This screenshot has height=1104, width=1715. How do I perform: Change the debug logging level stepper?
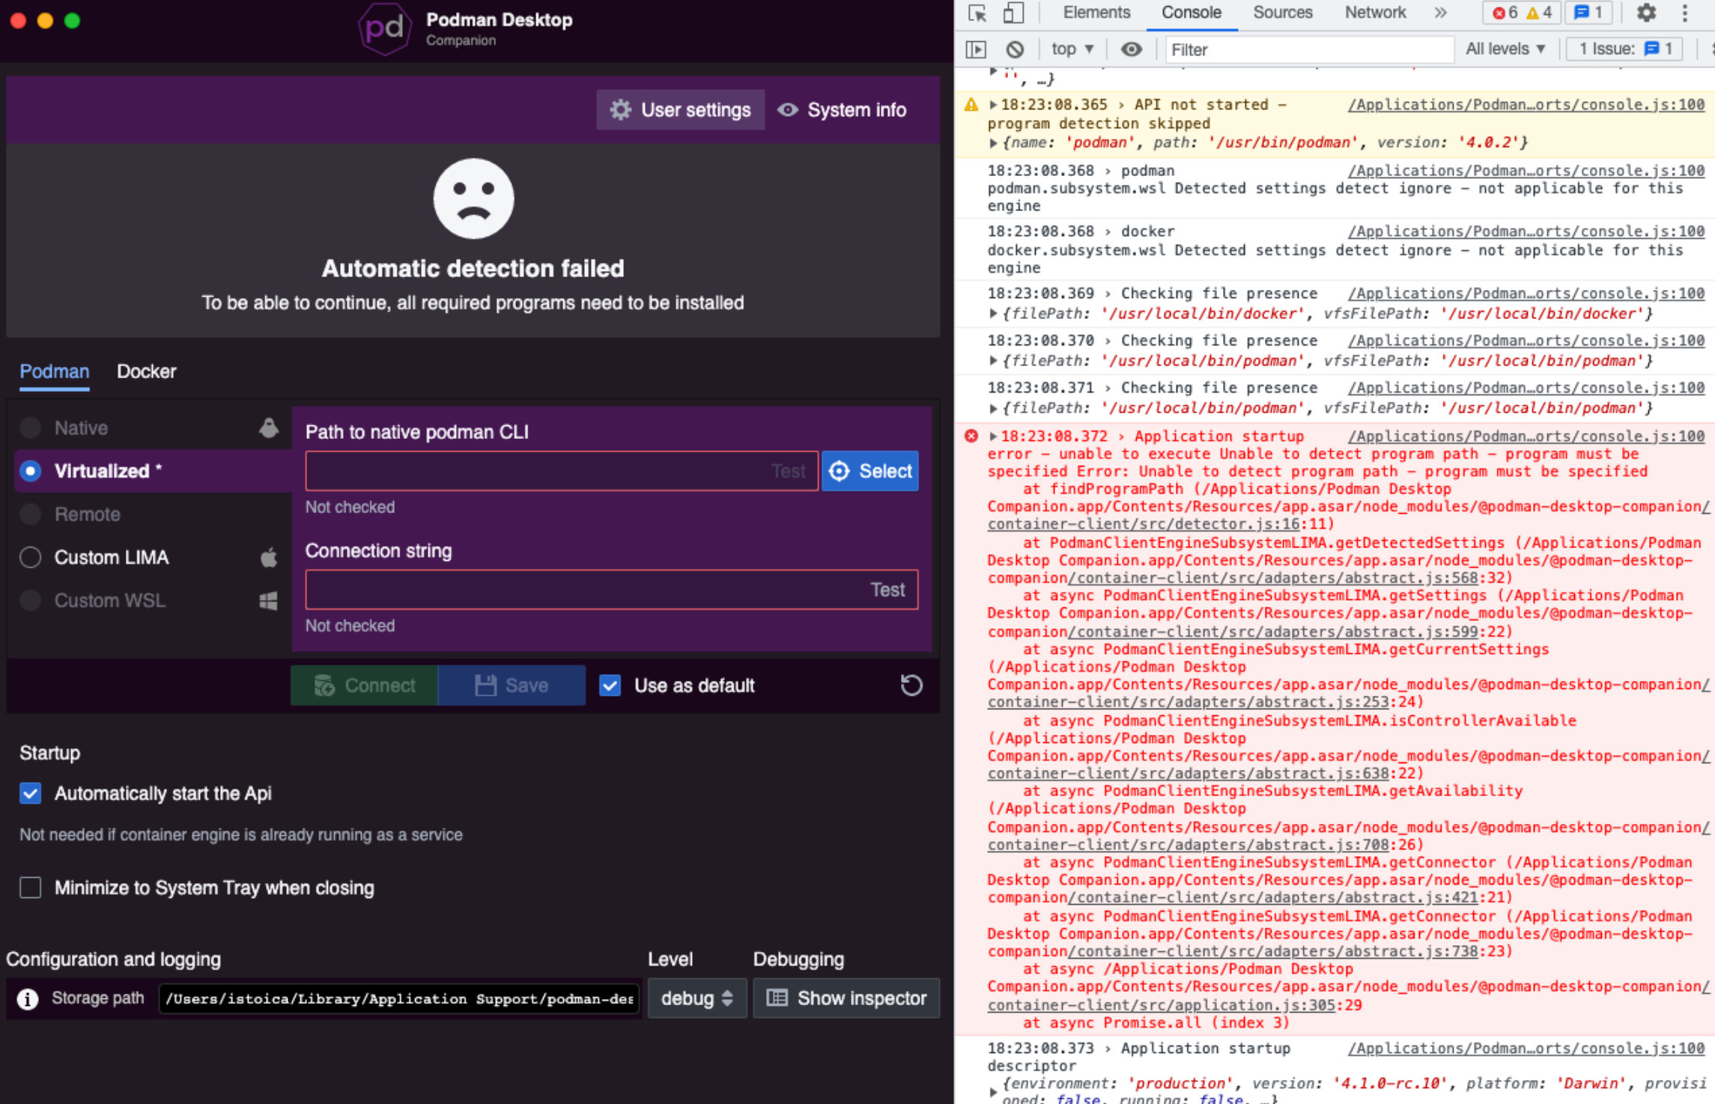tap(726, 998)
